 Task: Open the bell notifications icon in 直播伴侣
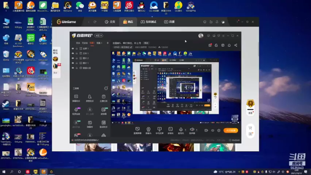tap(229, 45)
